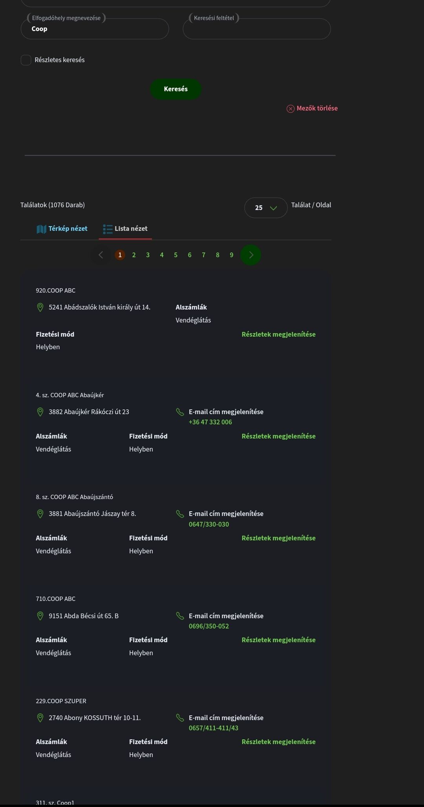Show email address for 710.COOP ABC

coord(226,616)
